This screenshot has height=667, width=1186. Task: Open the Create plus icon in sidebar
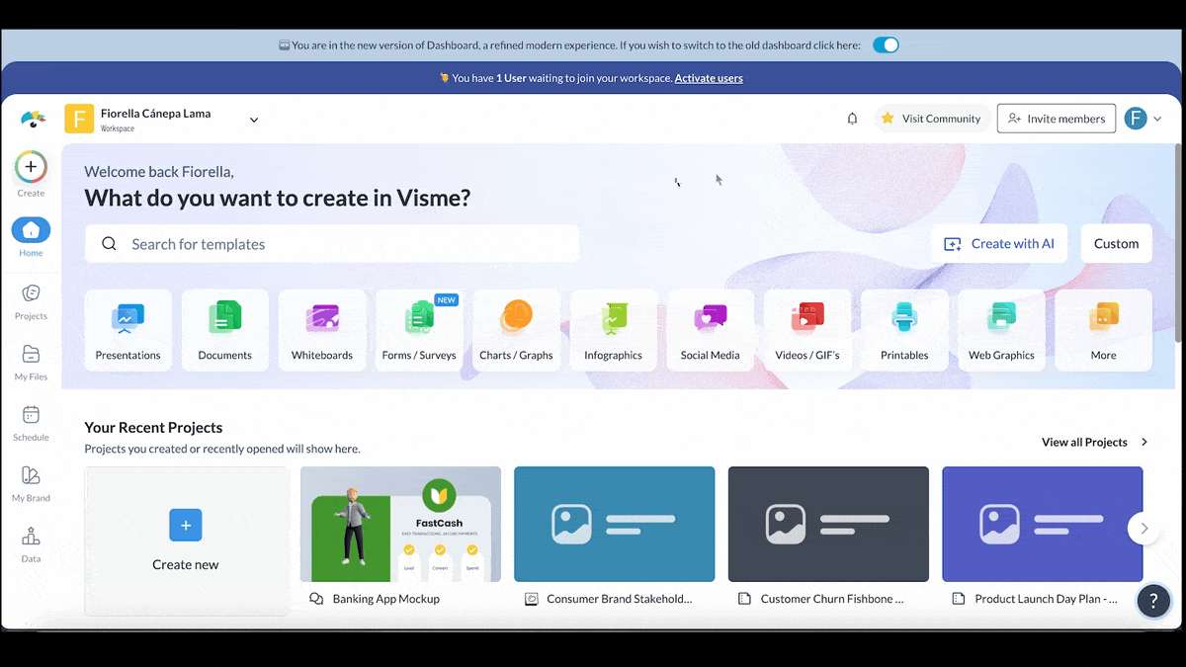(31, 167)
